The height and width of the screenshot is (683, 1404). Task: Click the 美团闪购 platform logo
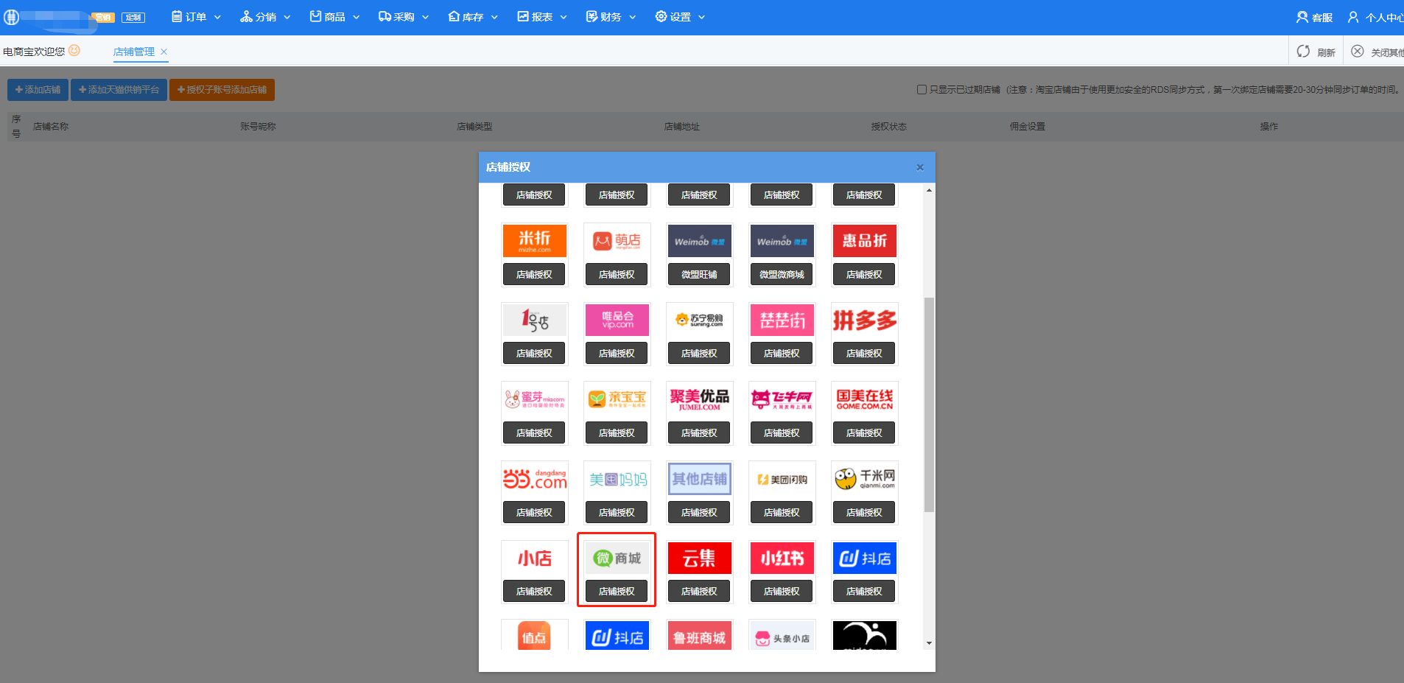[x=782, y=479]
